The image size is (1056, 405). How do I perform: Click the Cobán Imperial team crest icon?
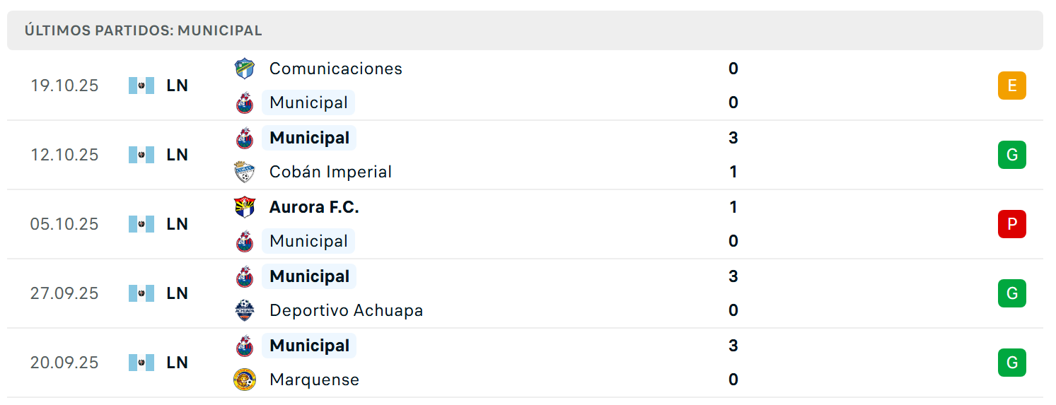[245, 172]
